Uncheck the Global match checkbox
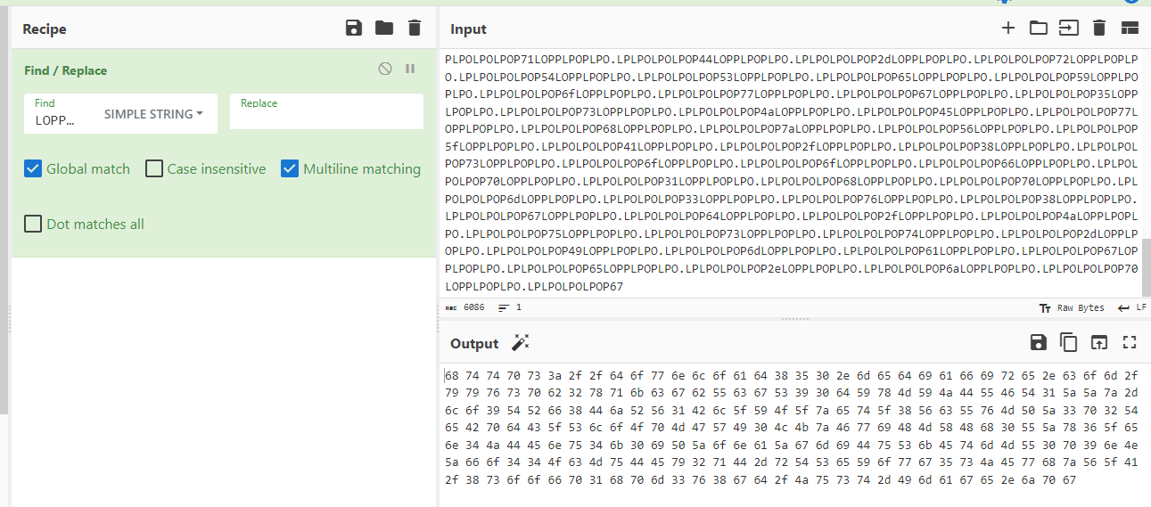The image size is (1151, 507). (33, 168)
